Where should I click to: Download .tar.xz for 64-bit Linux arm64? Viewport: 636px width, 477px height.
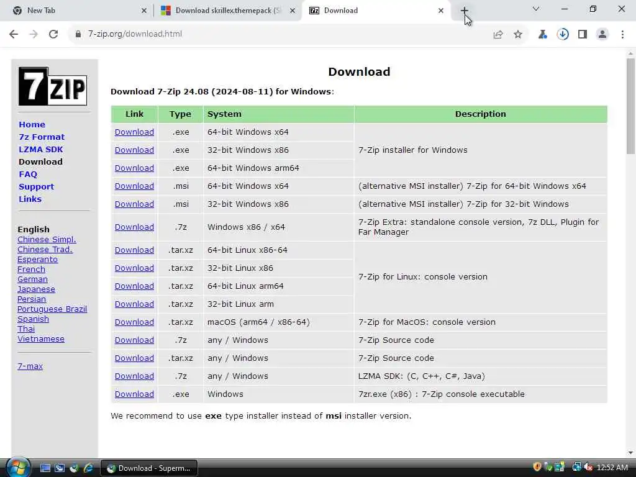pyautogui.click(x=134, y=286)
